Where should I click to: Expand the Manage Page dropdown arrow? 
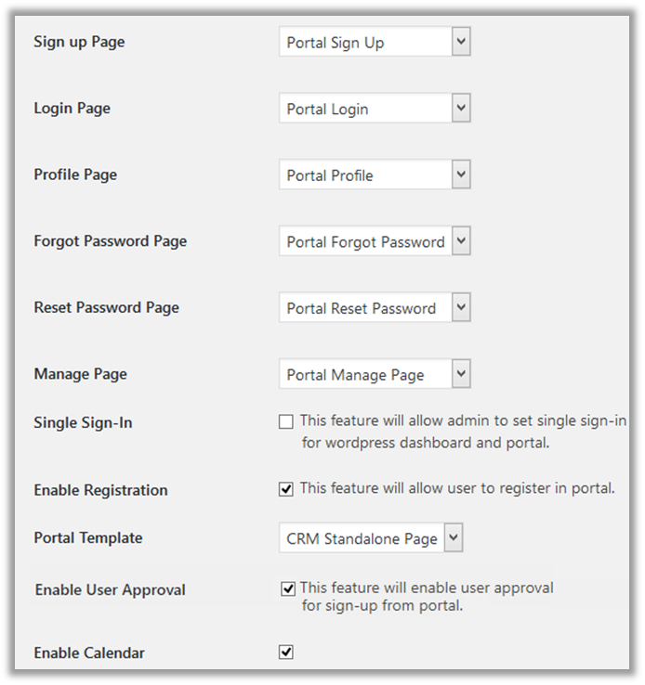(461, 375)
